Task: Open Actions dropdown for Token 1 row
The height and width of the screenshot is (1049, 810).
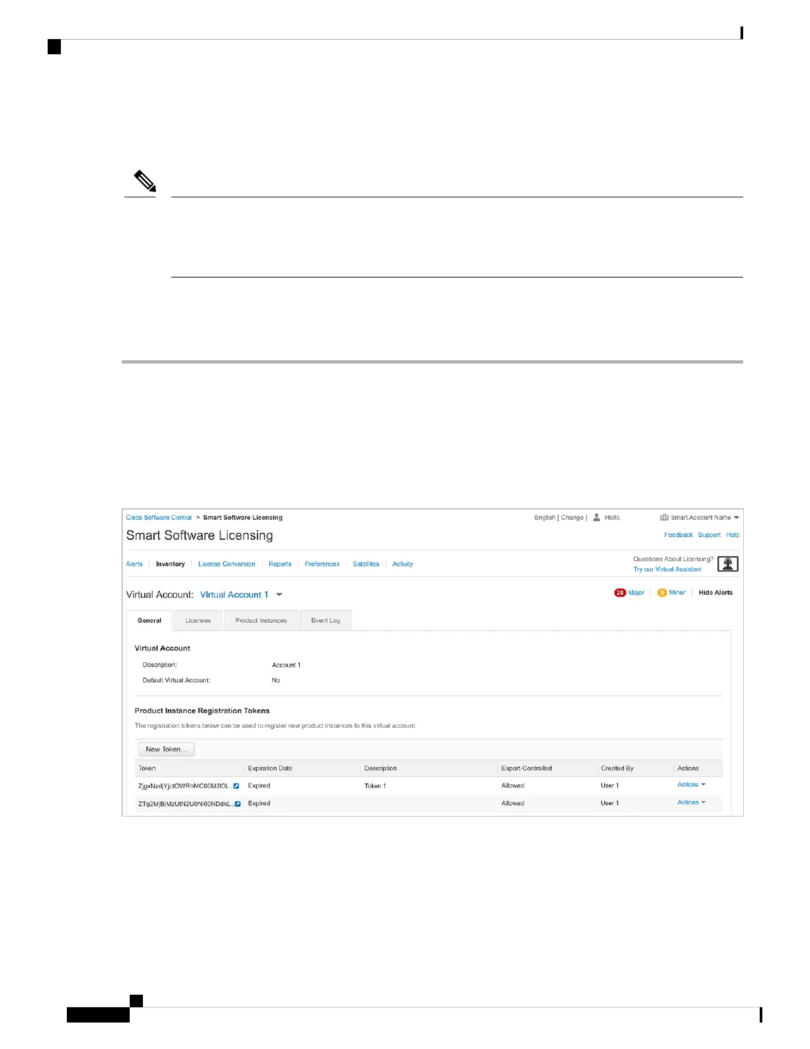Action: [691, 785]
